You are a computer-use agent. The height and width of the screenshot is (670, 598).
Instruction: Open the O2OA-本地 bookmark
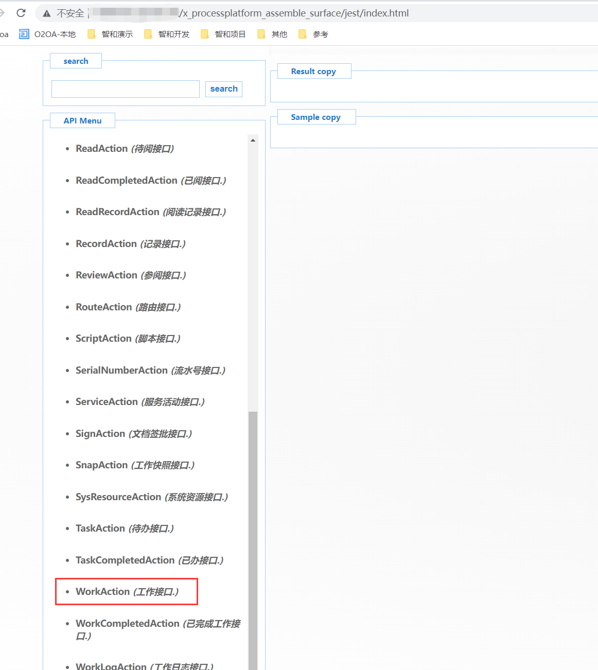tap(47, 34)
